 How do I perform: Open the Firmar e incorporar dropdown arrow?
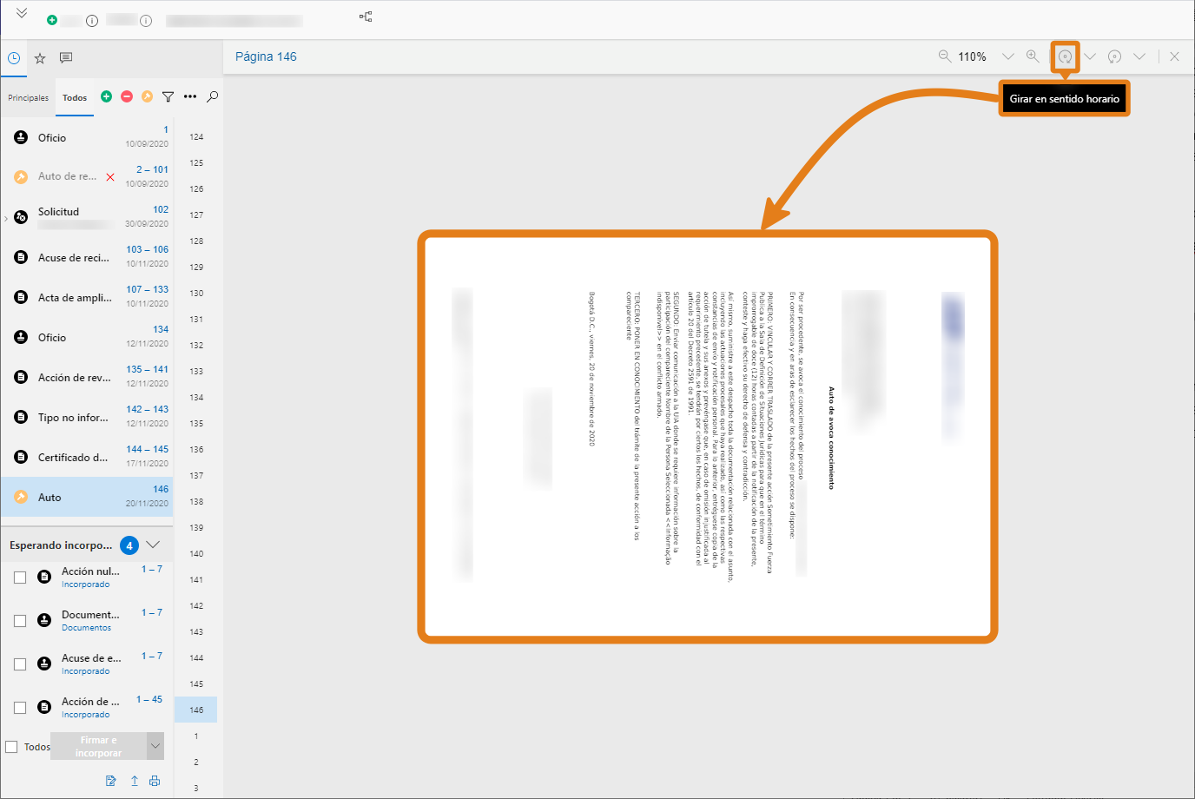(x=155, y=747)
